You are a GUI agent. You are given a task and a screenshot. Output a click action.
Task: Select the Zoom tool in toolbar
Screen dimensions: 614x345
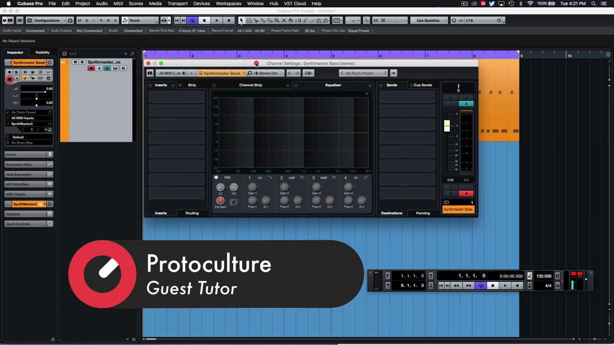tap(277, 21)
